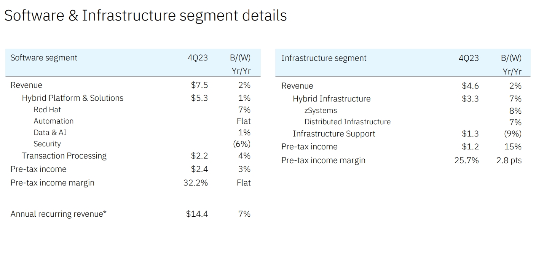Click the '8%' zSystems growth value
This screenshot has width=536, height=257.
(515, 111)
